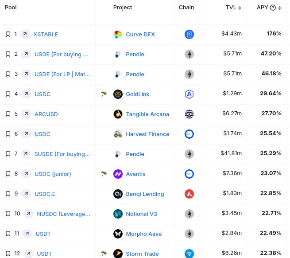Open the Curve DEX project link

click(x=140, y=34)
